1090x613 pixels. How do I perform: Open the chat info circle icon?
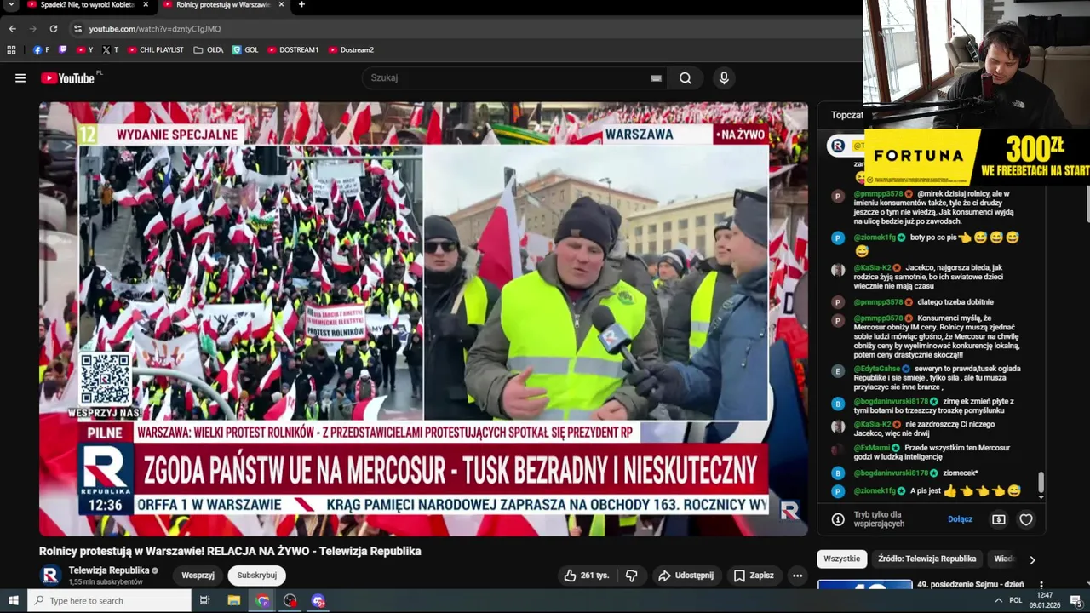838,519
